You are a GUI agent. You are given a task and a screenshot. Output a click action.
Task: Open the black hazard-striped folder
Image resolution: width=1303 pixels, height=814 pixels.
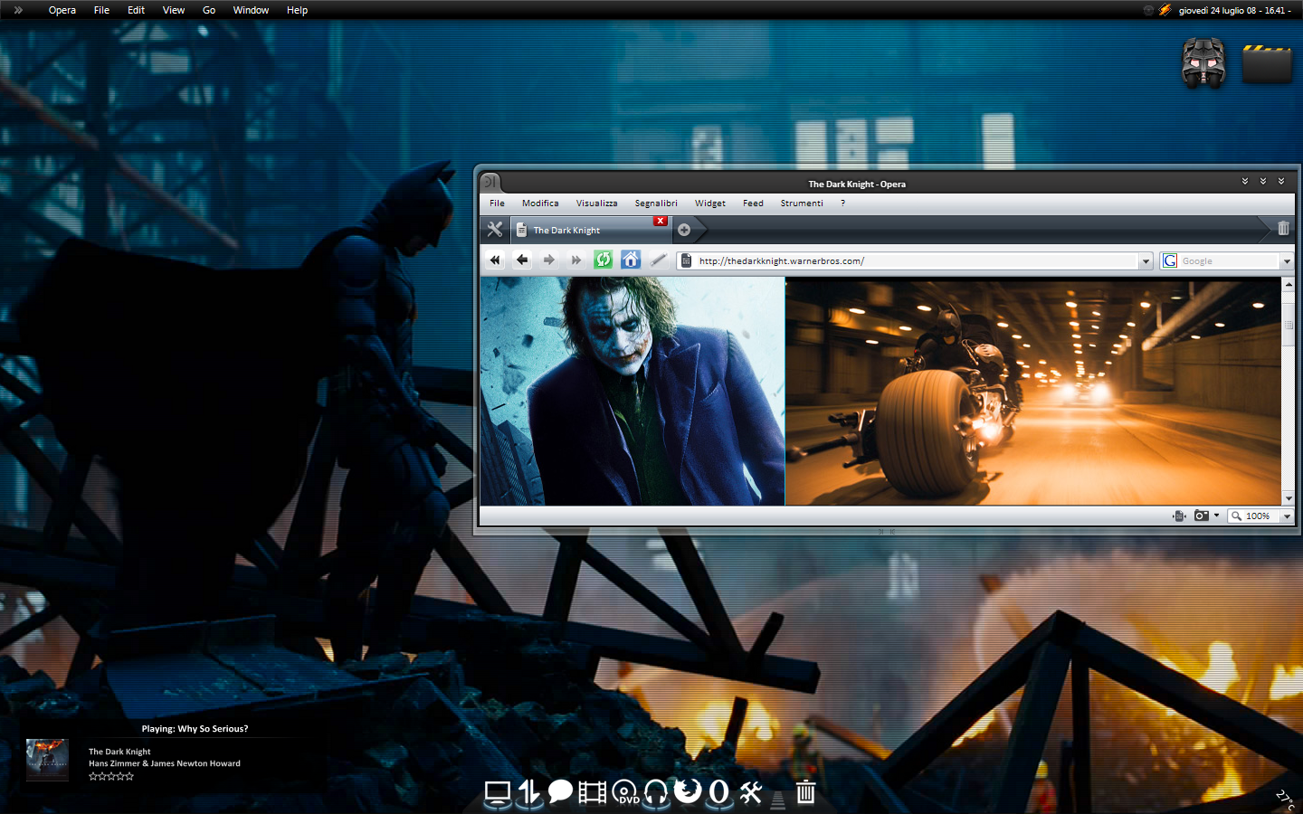1267,63
